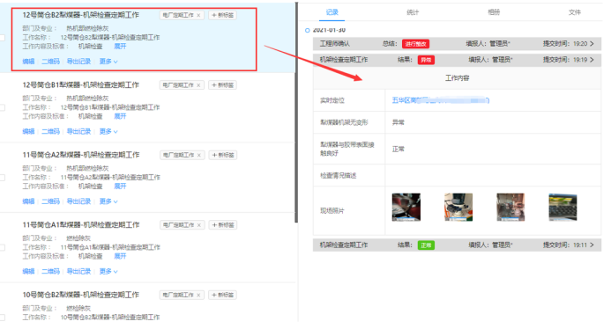Click the list panel vertical scrollbar
This screenshot has height=329, width=611.
click(296, 113)
